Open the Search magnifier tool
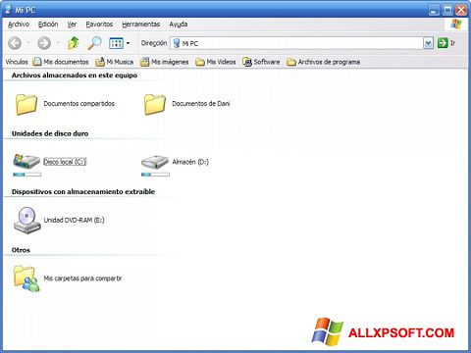The width and height of the screenshot is (471, 353). pyautogui.click(x=94, y=43)
